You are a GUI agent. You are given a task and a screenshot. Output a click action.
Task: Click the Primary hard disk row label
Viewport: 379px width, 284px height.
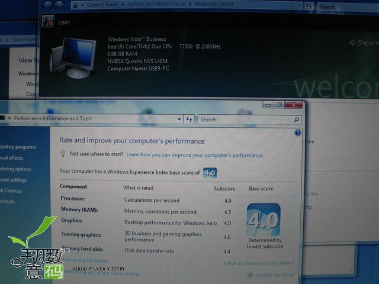[x=82, y=248]
